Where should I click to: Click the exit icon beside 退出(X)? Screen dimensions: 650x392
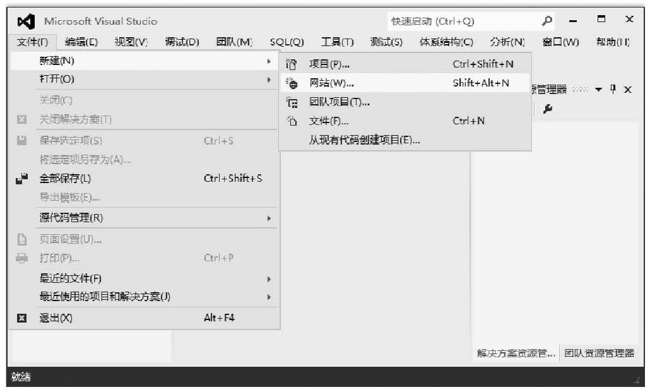[x=21, y=318]
